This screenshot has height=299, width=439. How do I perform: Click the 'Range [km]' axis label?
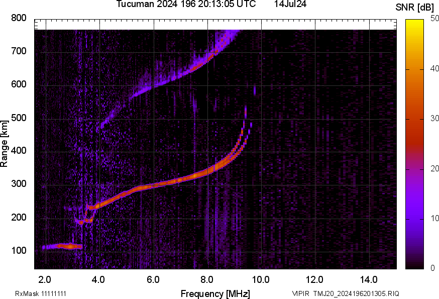(x=4, y=144)
